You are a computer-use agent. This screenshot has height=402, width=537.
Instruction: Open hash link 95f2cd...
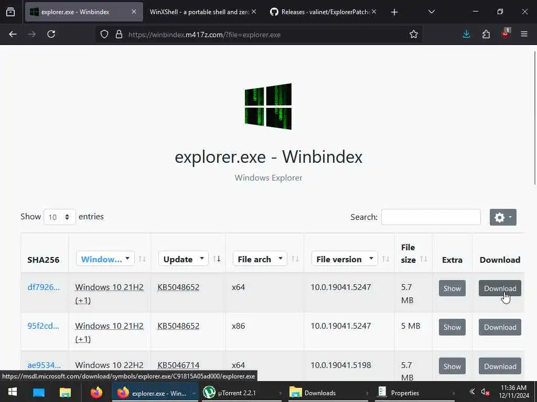coord(43,326)
